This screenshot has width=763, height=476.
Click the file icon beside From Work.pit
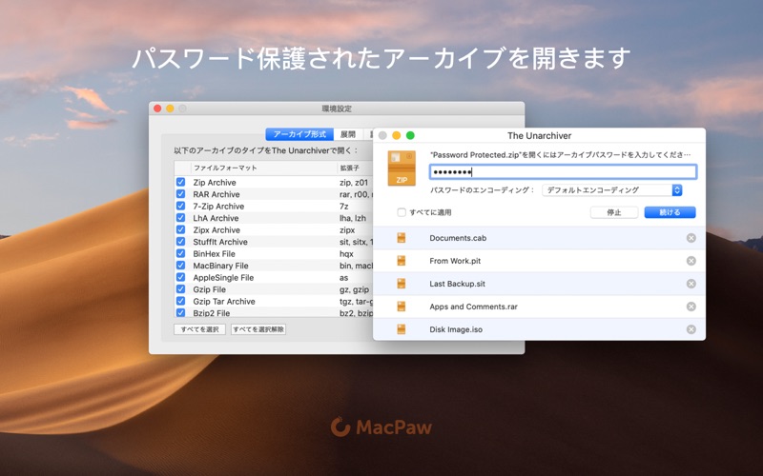tap(401, 261)
